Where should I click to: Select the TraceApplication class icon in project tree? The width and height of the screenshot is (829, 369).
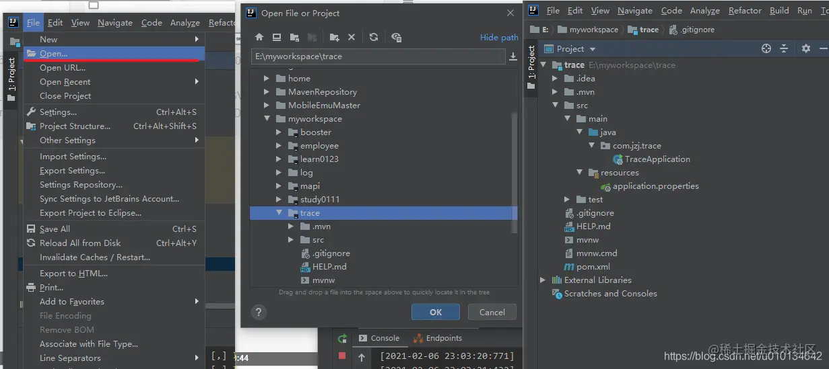pyautogui.click(x=618, y=159)
